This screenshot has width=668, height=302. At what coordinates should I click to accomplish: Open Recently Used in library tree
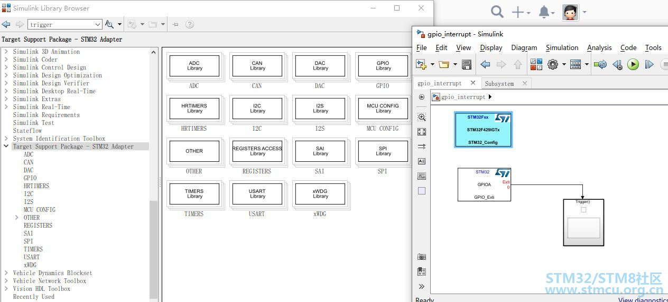tap(34, 297)
